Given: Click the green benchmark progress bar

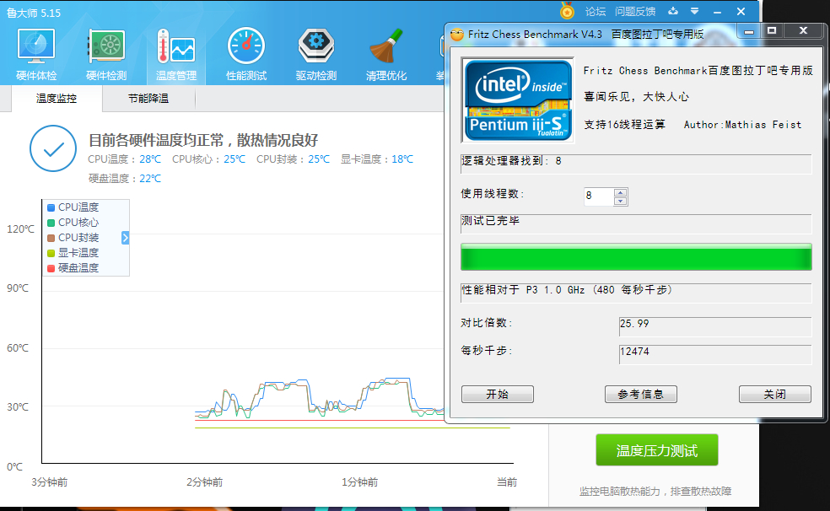Looking at the screenshot, I should coord(636,257).
